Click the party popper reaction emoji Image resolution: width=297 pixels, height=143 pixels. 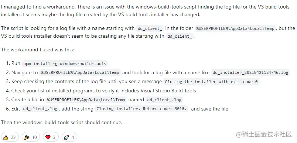27,137
